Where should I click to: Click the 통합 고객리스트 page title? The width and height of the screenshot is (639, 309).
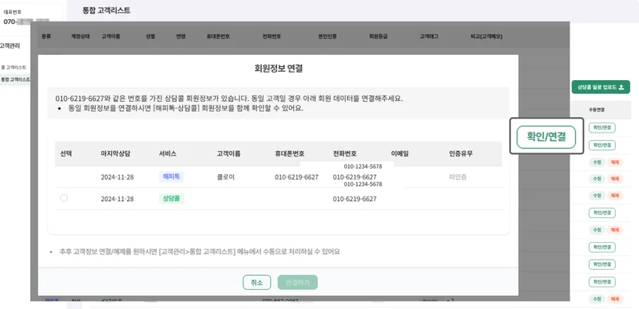coord(106,11)
